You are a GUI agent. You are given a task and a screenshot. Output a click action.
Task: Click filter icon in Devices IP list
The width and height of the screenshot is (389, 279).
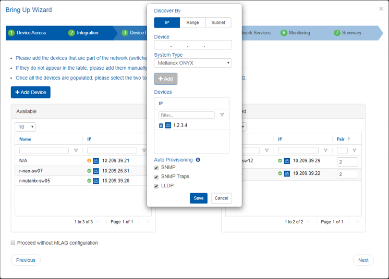222,115
